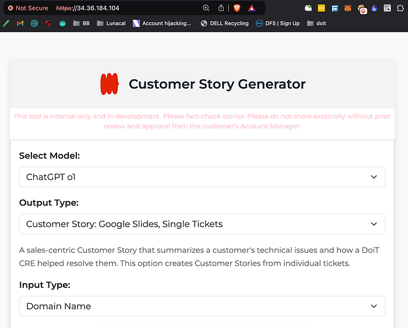This screenshot has width=408, height=328.
Task: Click the Input Type label
Action: point(45,285)
